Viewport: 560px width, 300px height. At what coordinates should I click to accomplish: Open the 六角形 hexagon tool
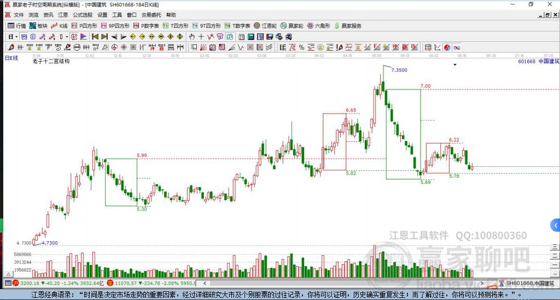coord(319,26)
